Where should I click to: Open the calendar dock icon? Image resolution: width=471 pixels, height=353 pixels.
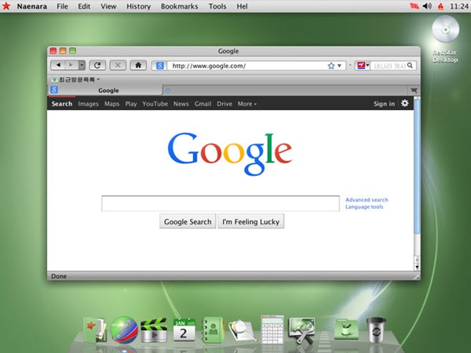pos(184,330)
